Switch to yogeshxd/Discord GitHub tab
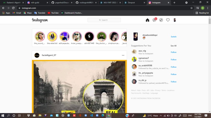Viewport: 211px width, 118px height. (62, 3)
